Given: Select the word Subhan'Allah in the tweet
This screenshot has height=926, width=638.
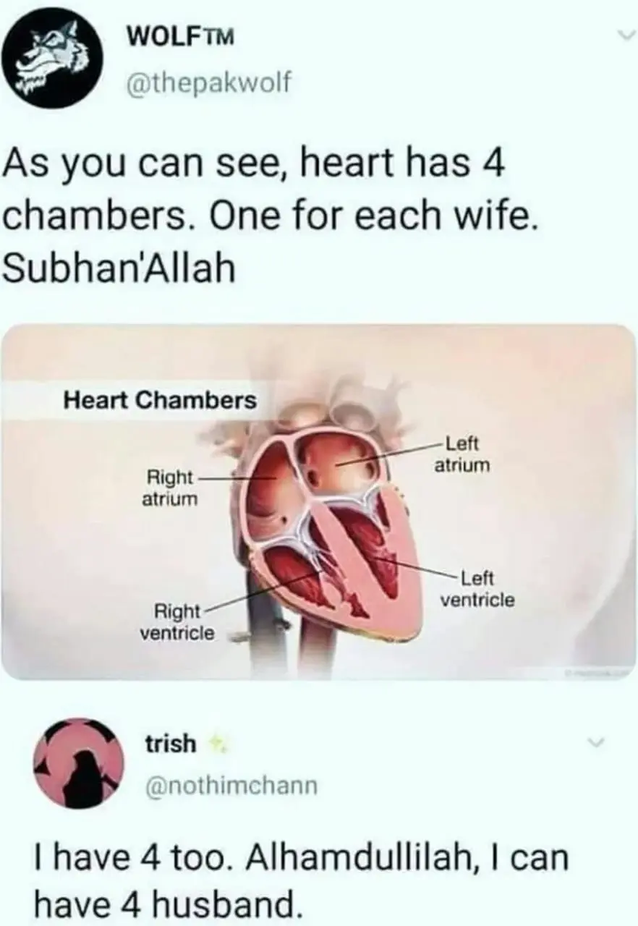Looking at the screenshot, I should [119, 269].
